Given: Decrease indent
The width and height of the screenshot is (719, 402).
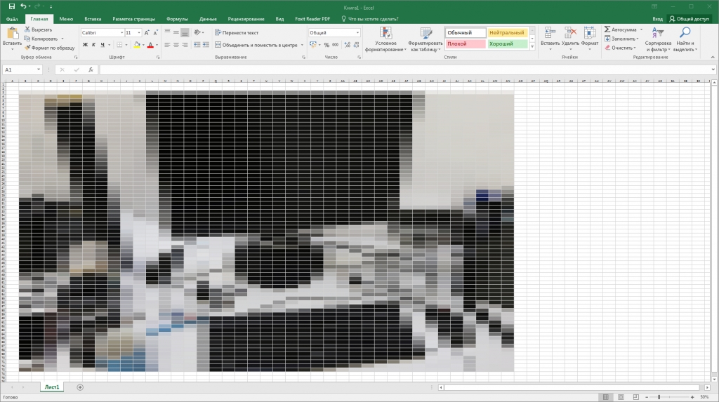Looking at the screenshot, I should point(197,45).
